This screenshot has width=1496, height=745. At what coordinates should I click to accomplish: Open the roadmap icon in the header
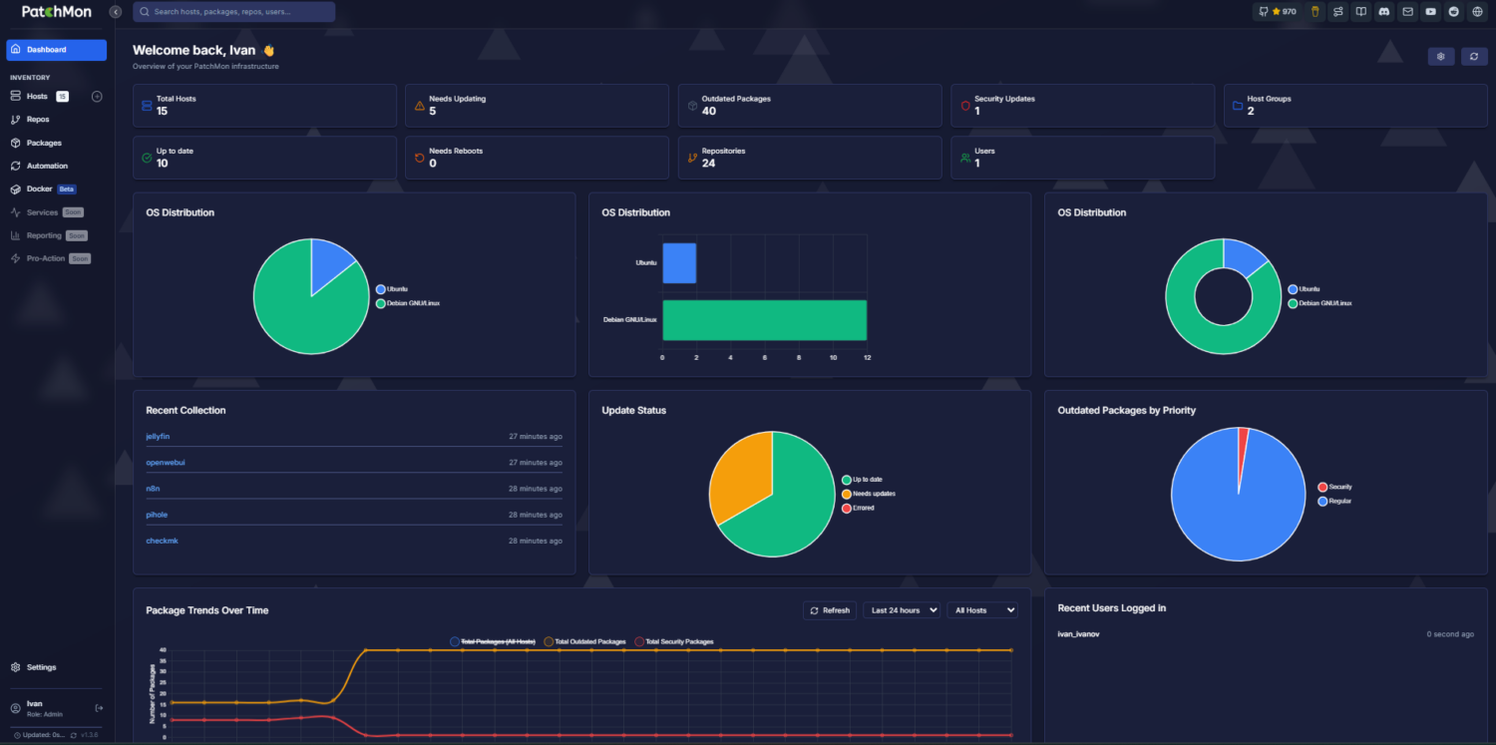pyautogui.click(x=1338, y=12)
